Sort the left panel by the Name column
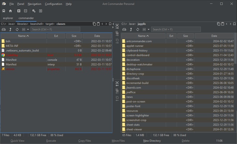This screenshot has height=144, width=237. [x=23, y=36]
